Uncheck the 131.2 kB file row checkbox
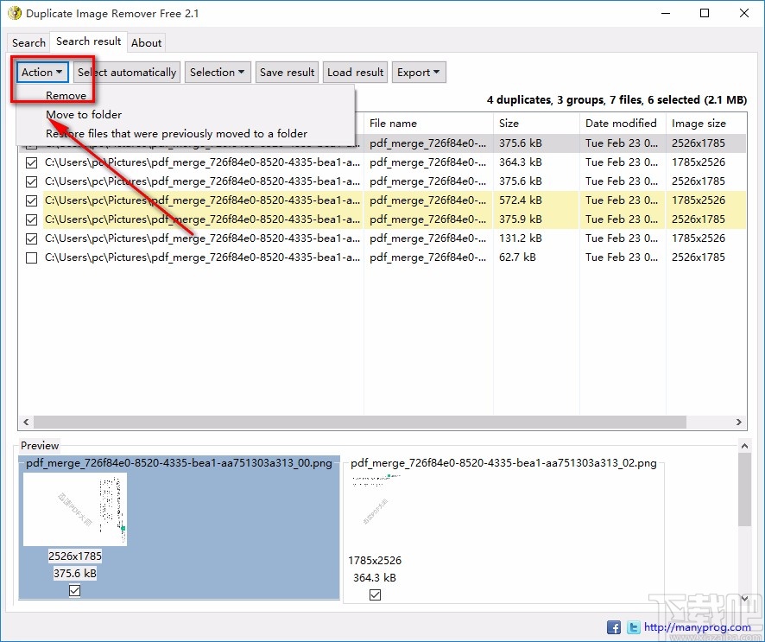This screenshot has height=642, width=765. [32, 238]
